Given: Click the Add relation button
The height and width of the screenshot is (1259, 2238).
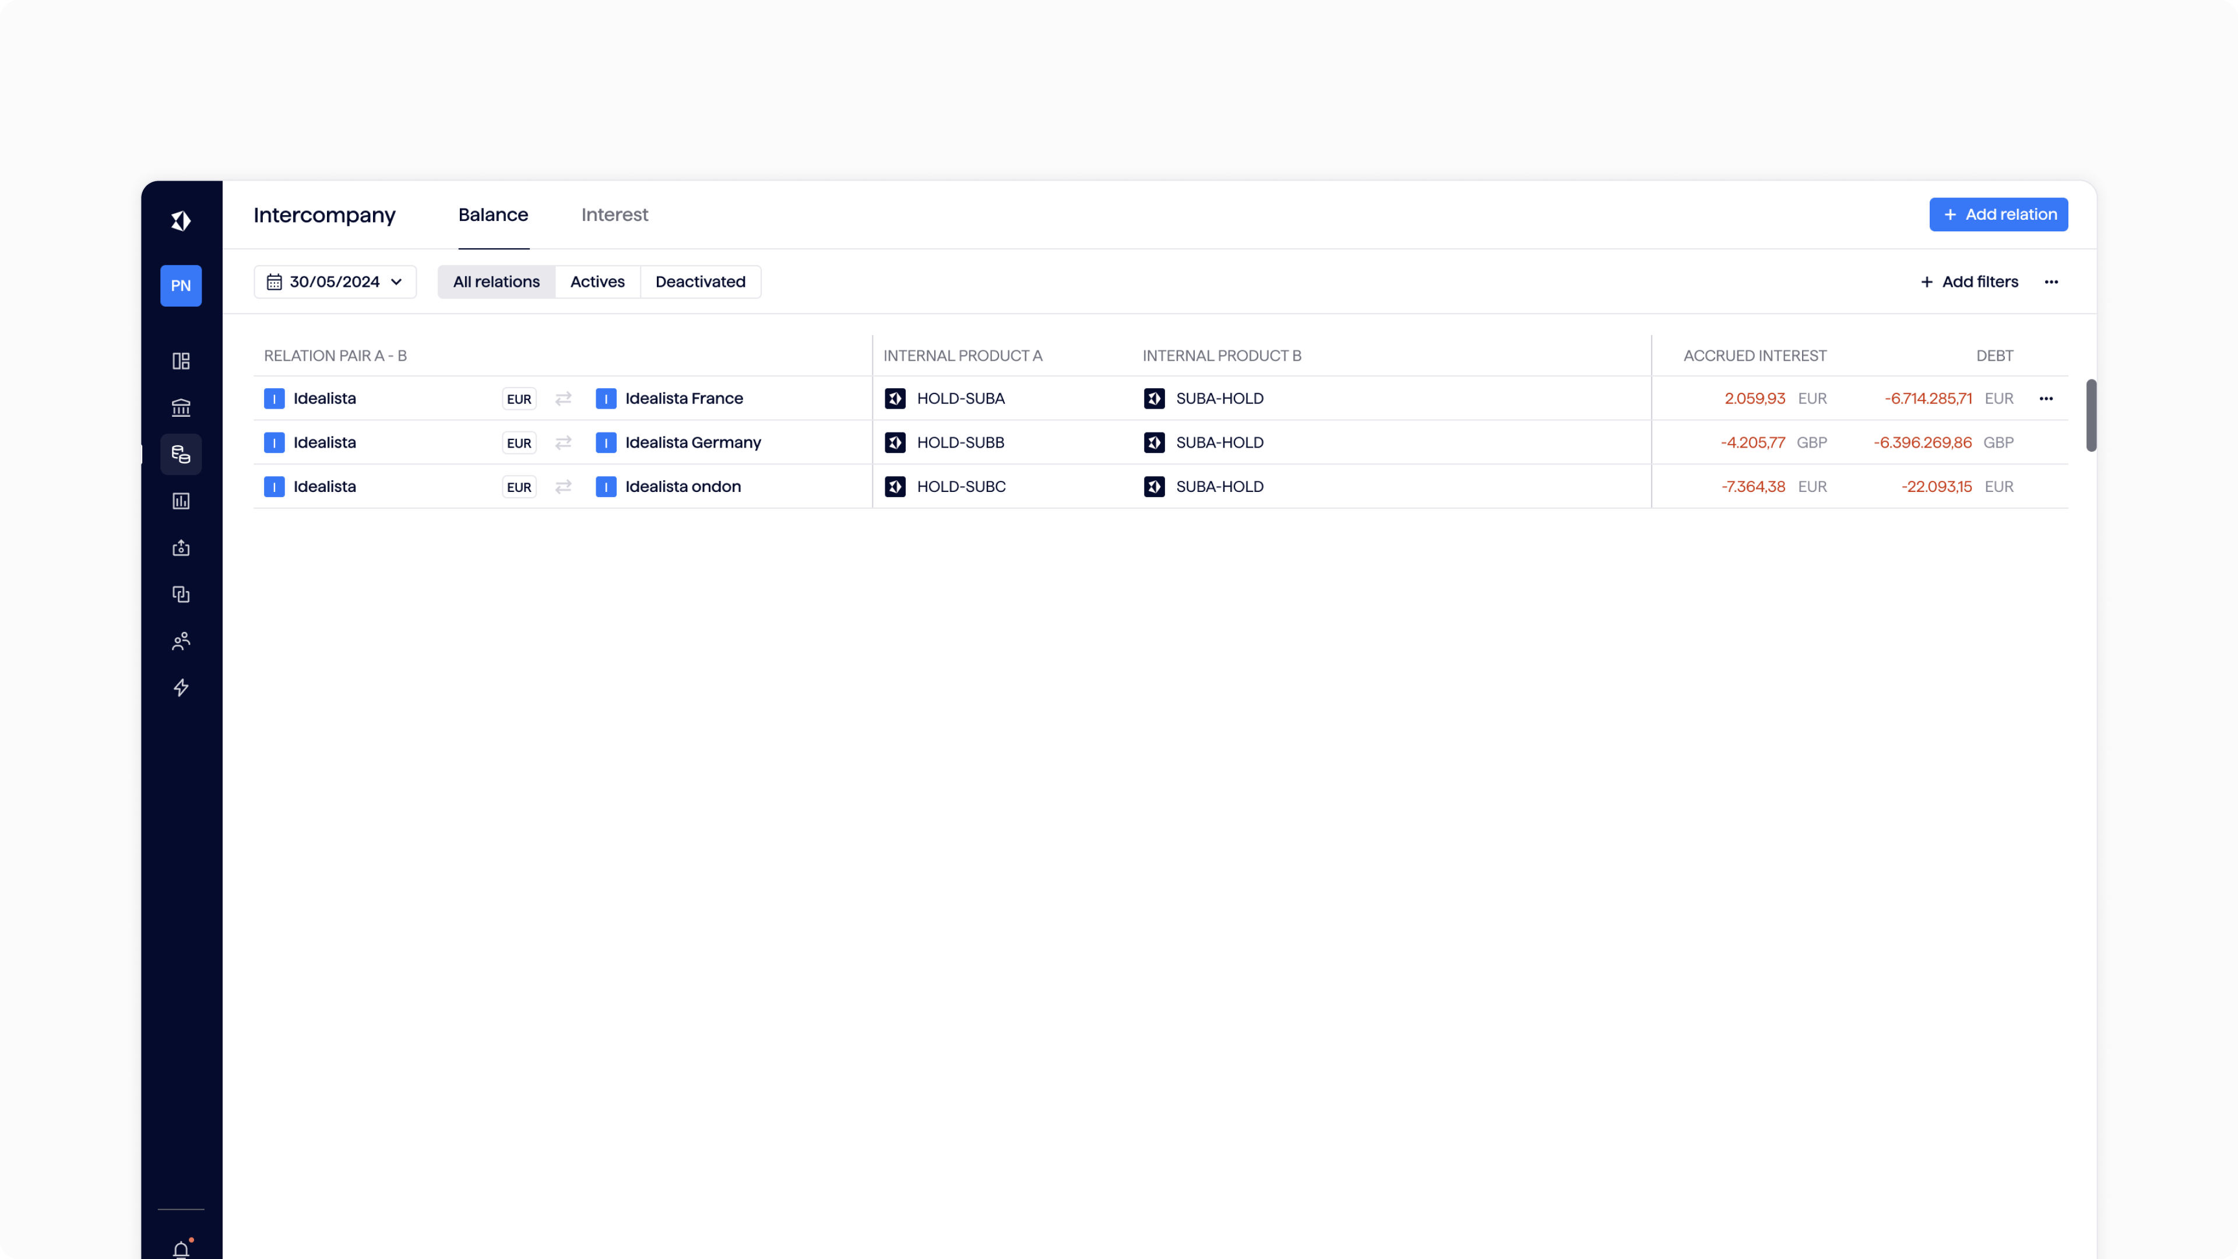Looking at the screenshot, I should coord(1998,214).
